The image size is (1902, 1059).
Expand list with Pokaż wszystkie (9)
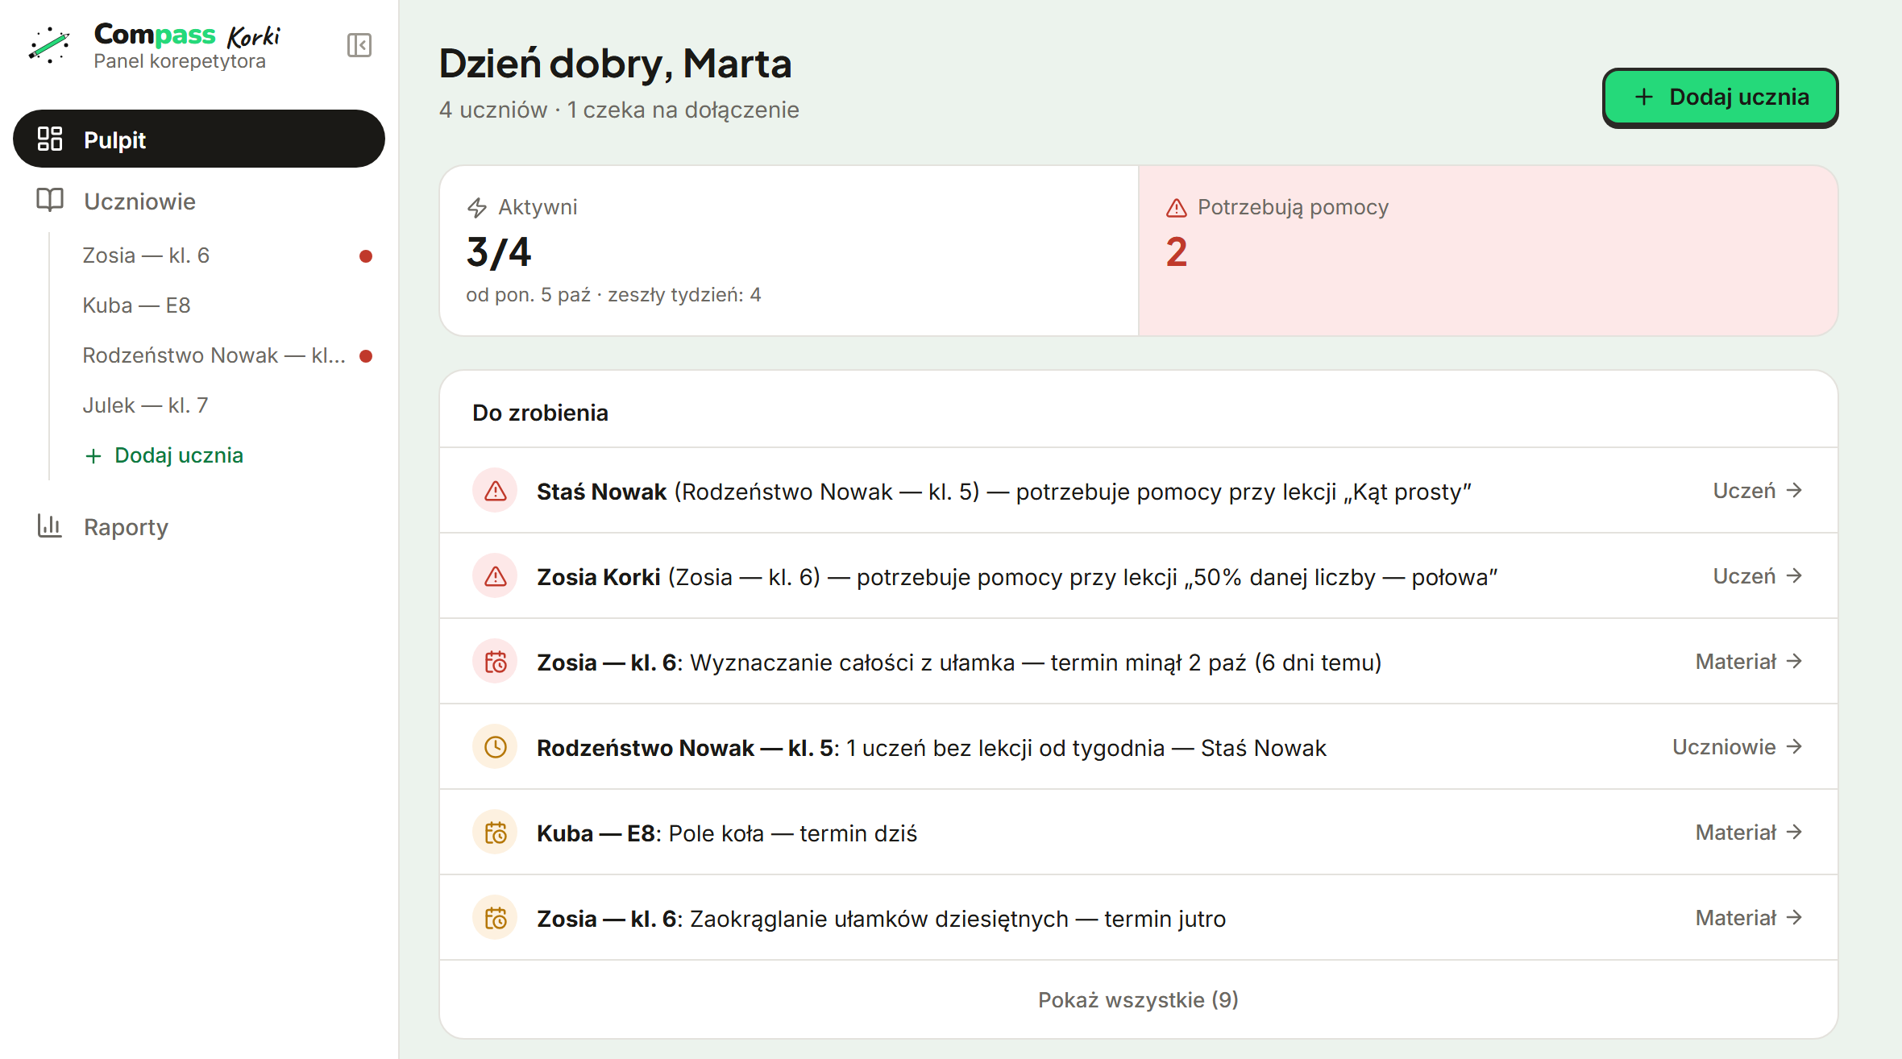(1138, 999)
